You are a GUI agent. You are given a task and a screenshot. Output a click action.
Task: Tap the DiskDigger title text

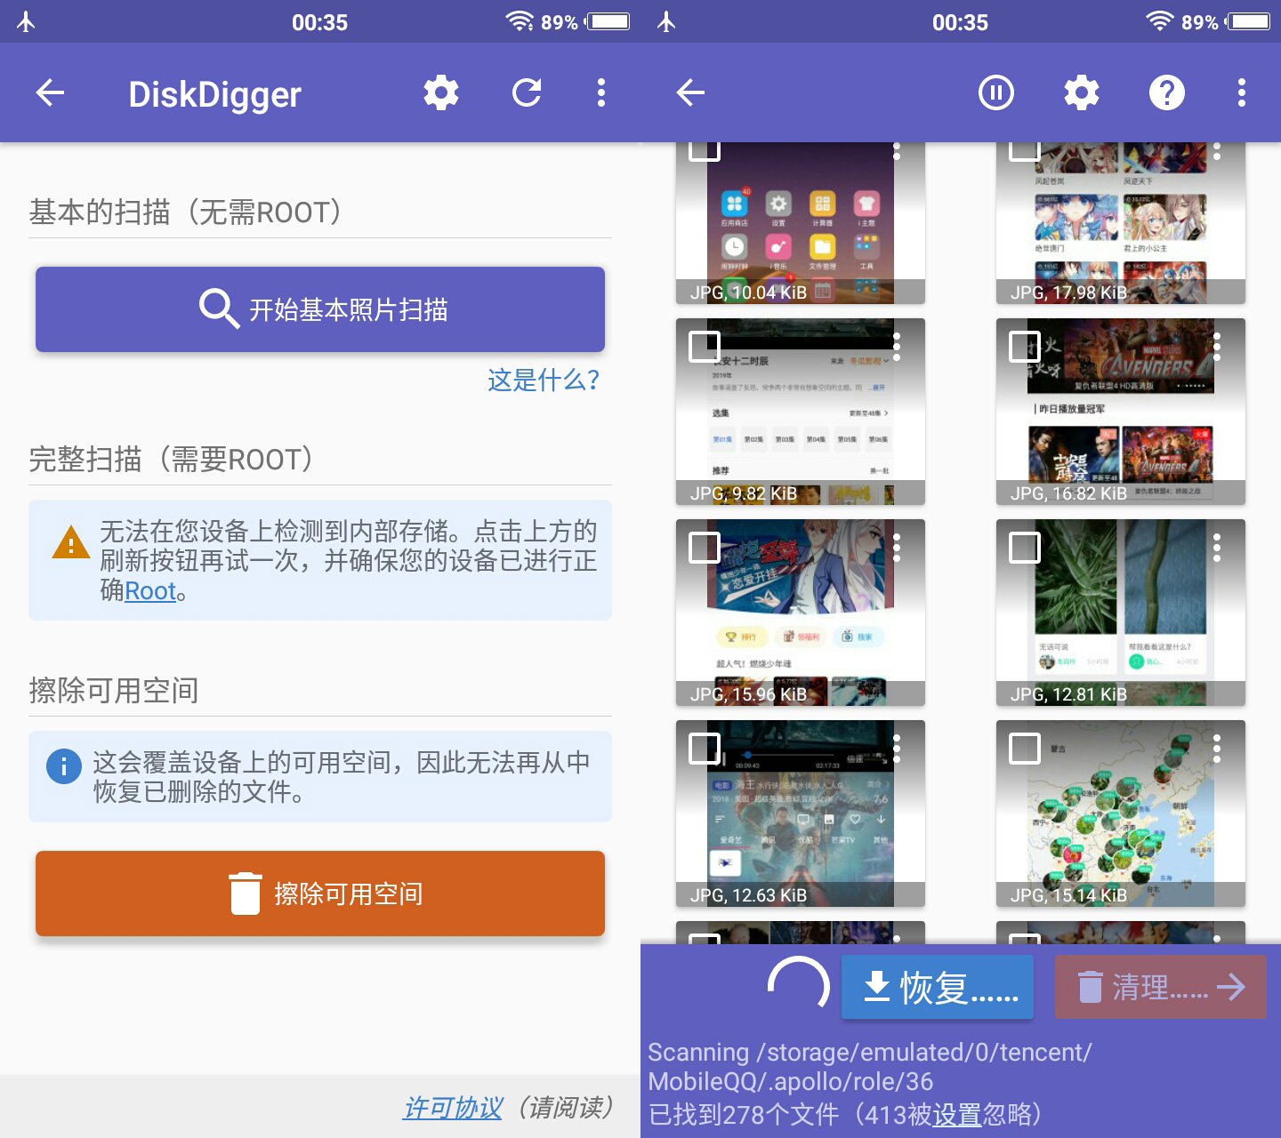point(215,94)
